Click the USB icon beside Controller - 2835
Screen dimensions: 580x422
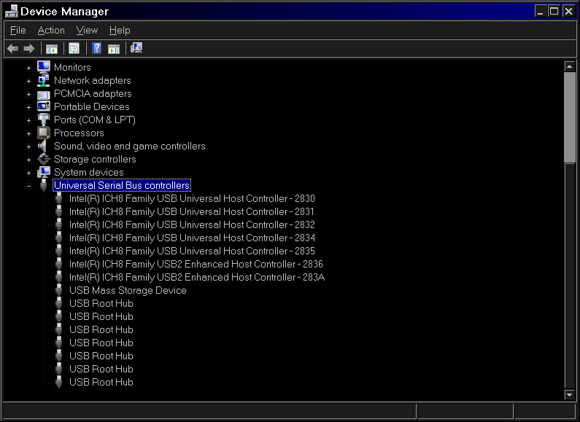(59, 251)
